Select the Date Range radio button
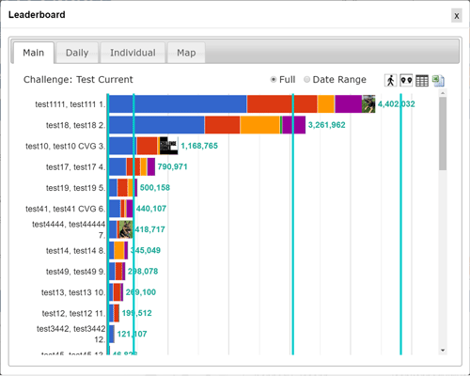This screenshot has height=376, width=470. [306, 80]
